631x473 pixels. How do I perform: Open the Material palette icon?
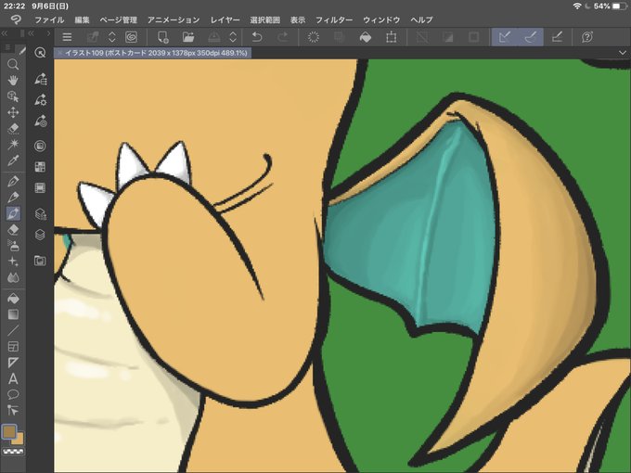click(40, 261)
